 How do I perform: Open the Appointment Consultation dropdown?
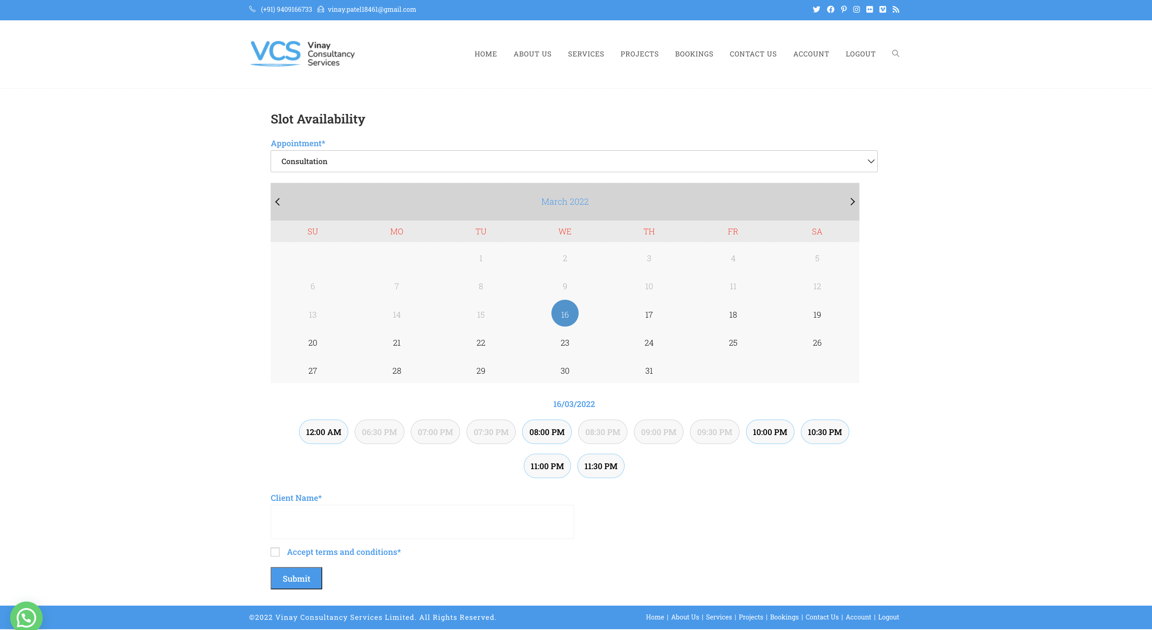pos(574,161)
